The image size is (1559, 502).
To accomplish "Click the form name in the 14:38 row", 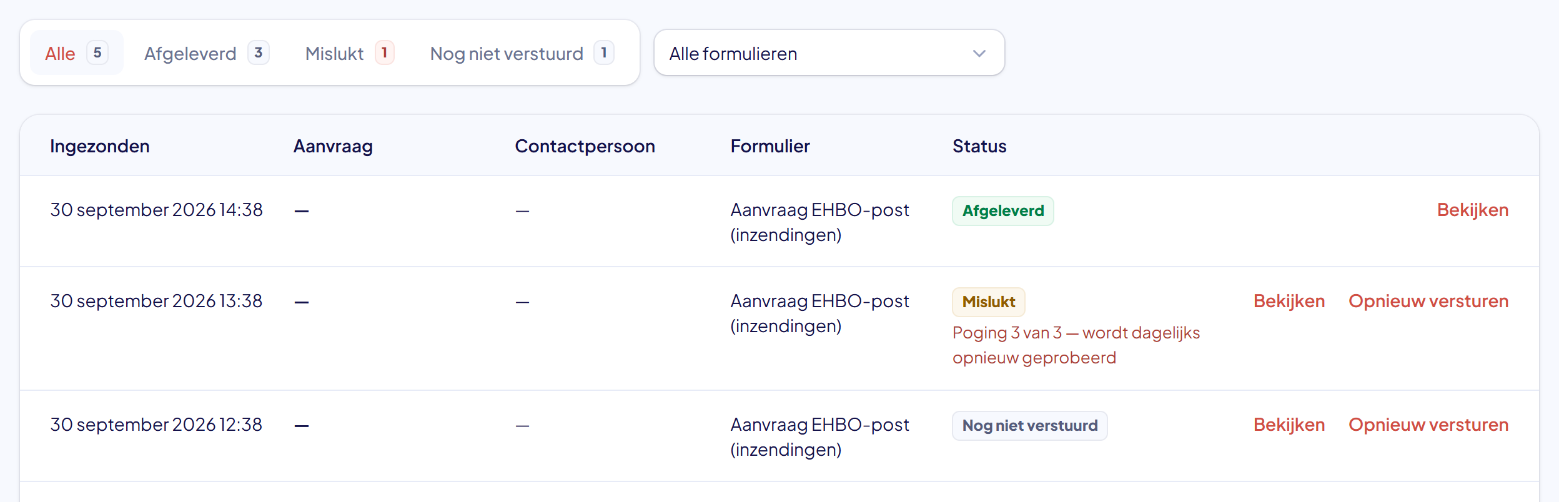I will 819,222.
